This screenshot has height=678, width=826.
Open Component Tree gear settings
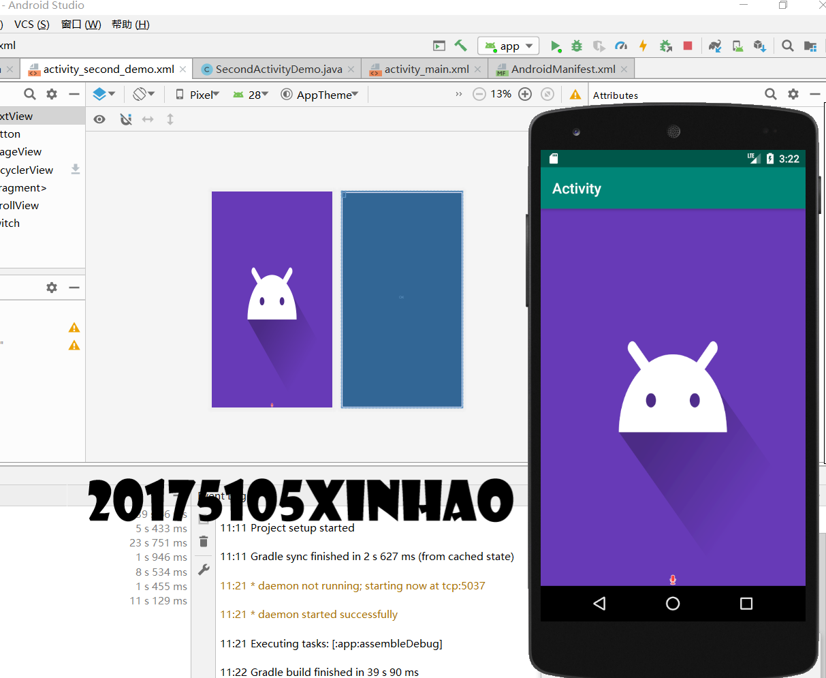[52, 288]
